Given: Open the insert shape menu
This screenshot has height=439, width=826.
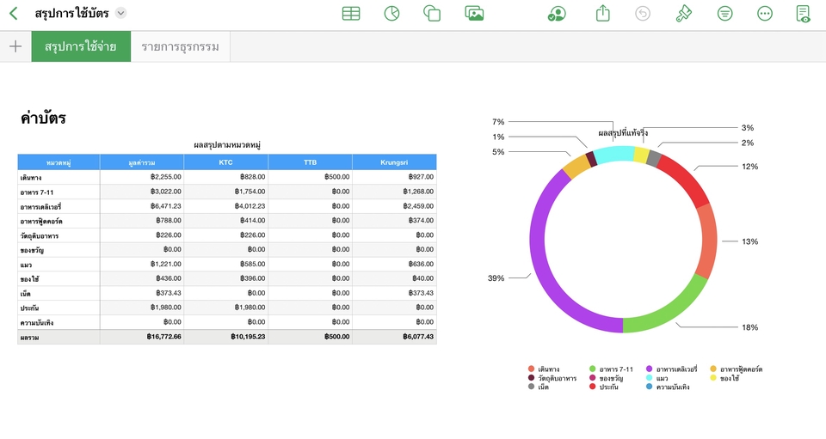Looking at the screenshot, I should coord(432,14).
